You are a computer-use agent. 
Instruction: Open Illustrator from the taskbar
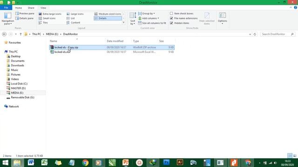(x=180, y=163)
